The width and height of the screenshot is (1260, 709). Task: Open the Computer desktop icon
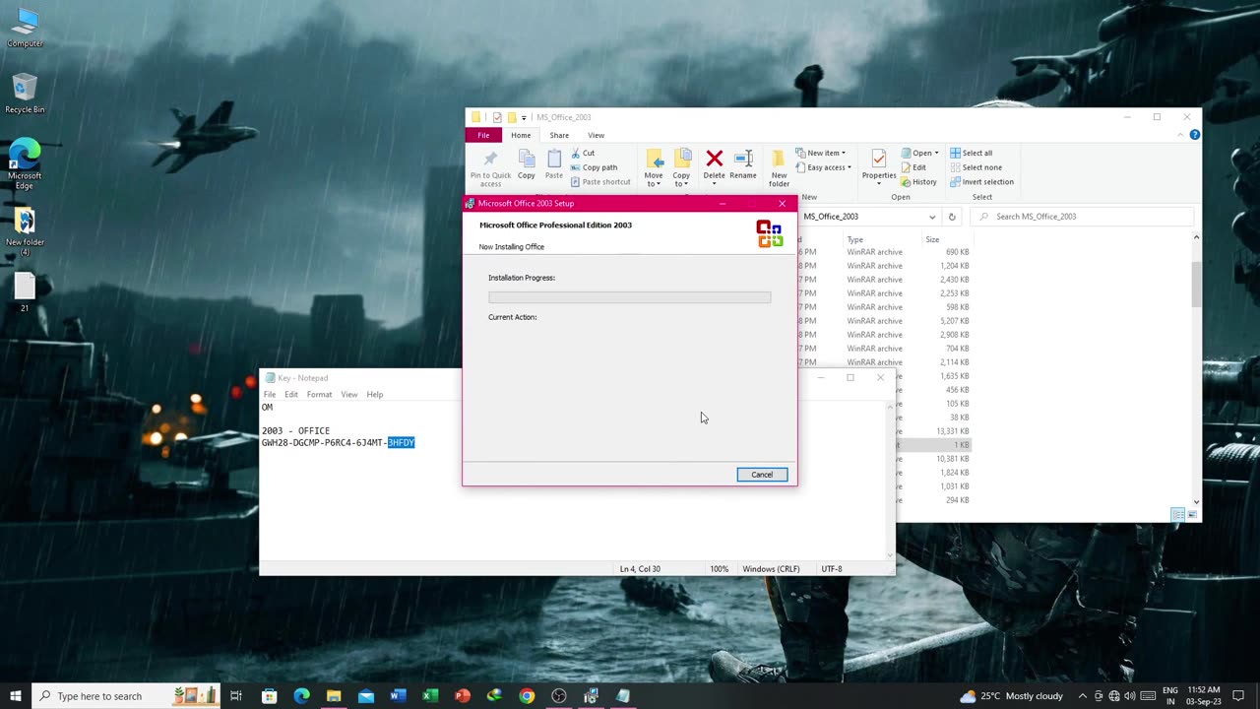(25, 28)
